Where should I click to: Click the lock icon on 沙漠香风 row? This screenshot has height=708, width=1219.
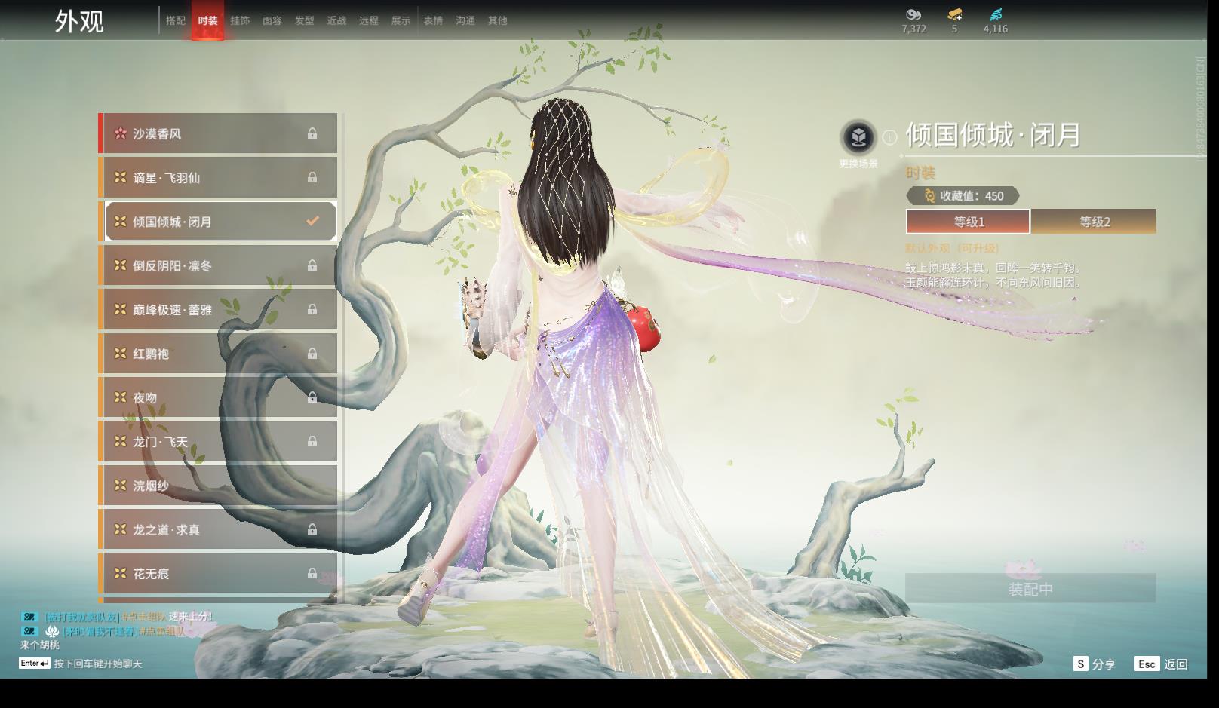tap(312, 133)
